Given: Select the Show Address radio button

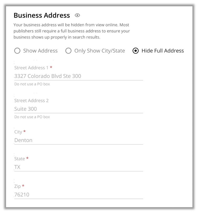Looking at the screenshot, I should click(17, 51).
